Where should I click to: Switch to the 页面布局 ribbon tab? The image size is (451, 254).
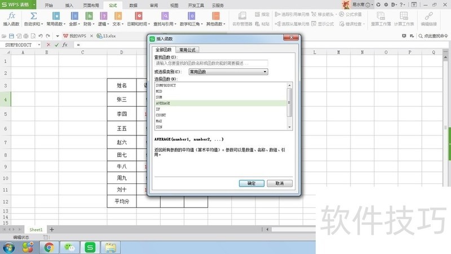point(91,5)
